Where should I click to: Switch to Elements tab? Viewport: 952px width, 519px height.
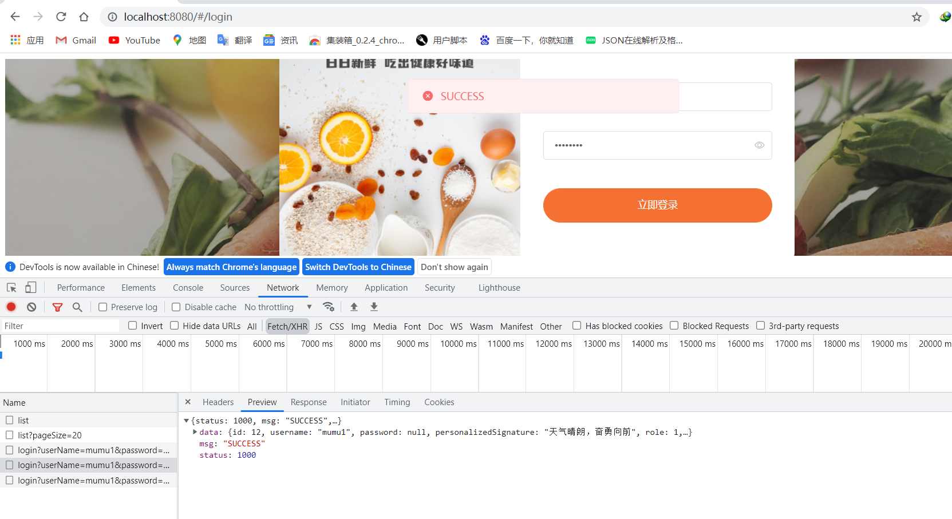point(139,288)
